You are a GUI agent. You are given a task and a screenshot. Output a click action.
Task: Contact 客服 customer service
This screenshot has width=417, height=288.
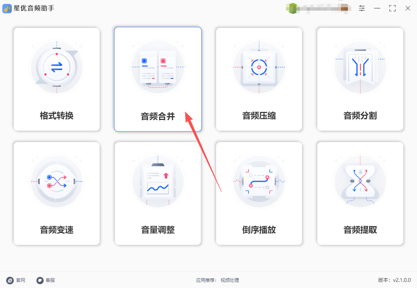(46, 280)
